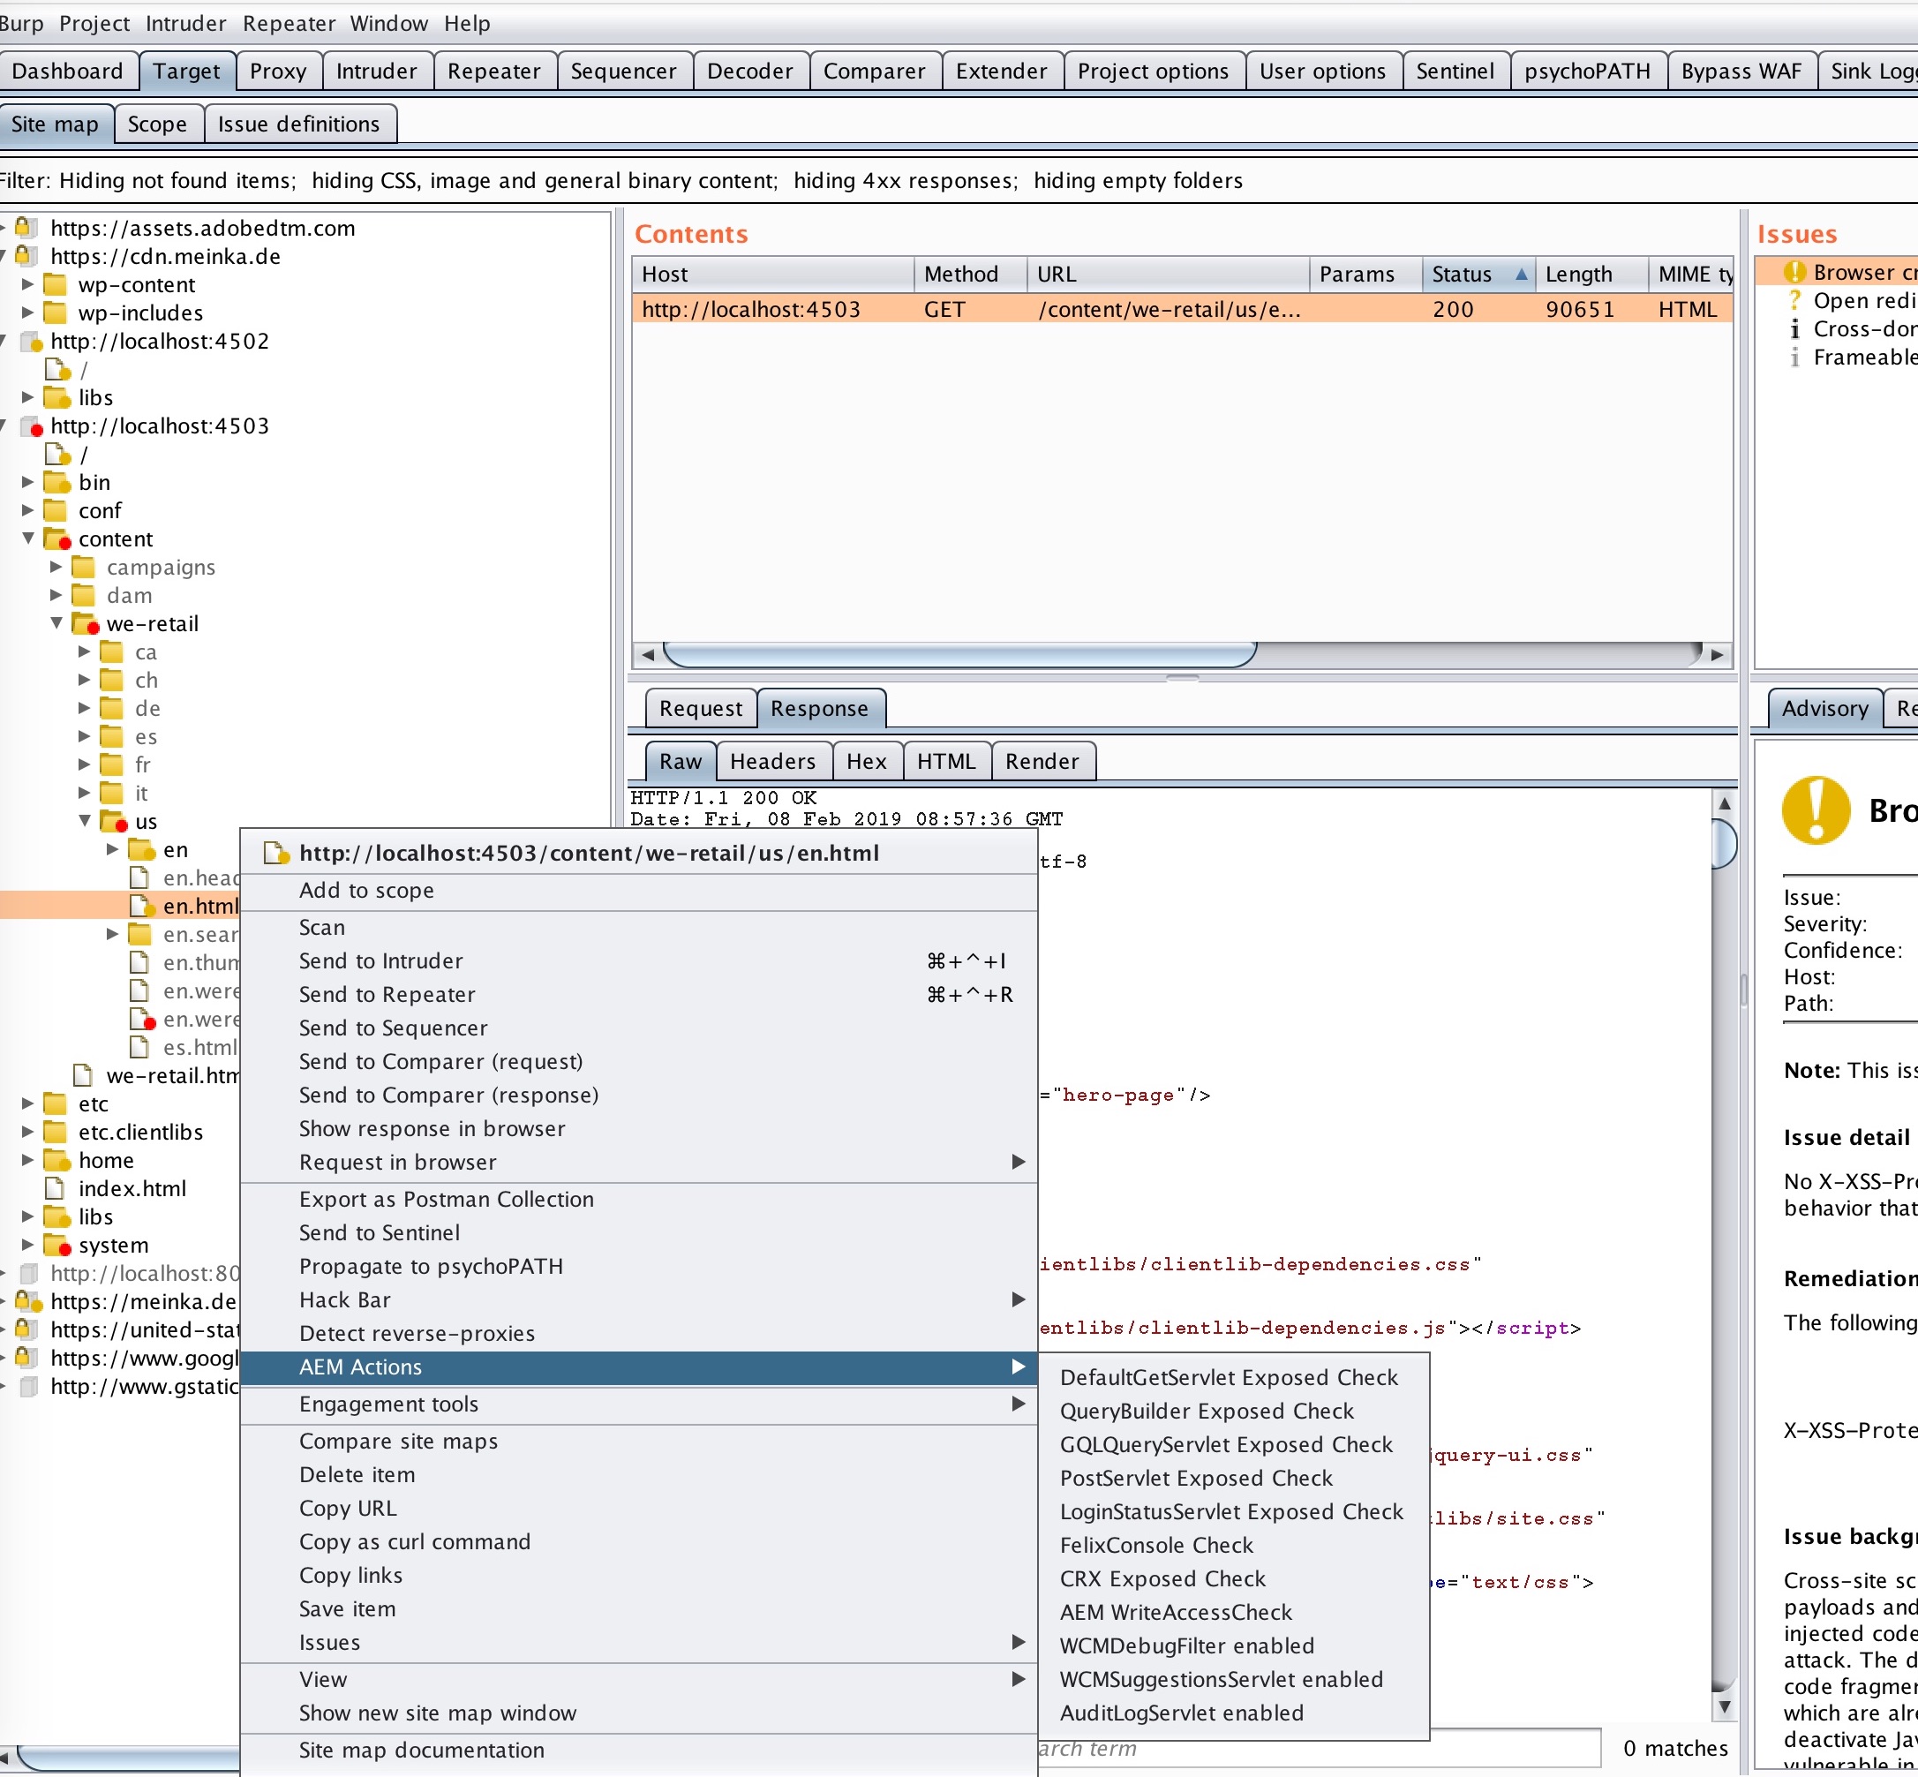Switch to the Proxy tab
This screenshot has height=1777, width=1918.
(x=278, y=72)
